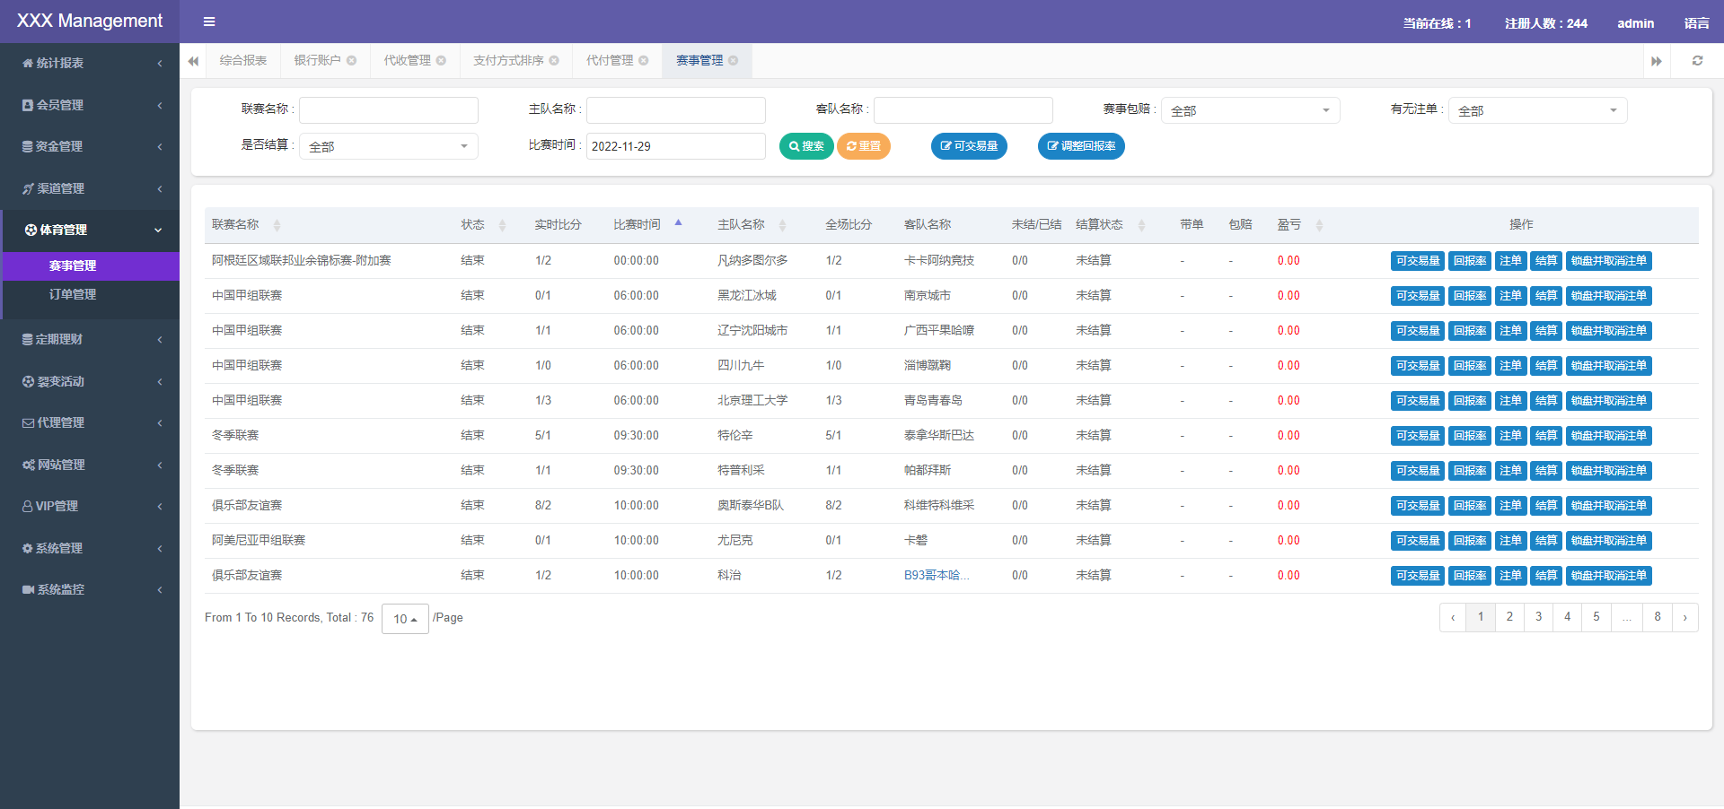Screen dimensions: 1724x809
Task: Click the 联赛名称 input field
Action: point(388,110)
